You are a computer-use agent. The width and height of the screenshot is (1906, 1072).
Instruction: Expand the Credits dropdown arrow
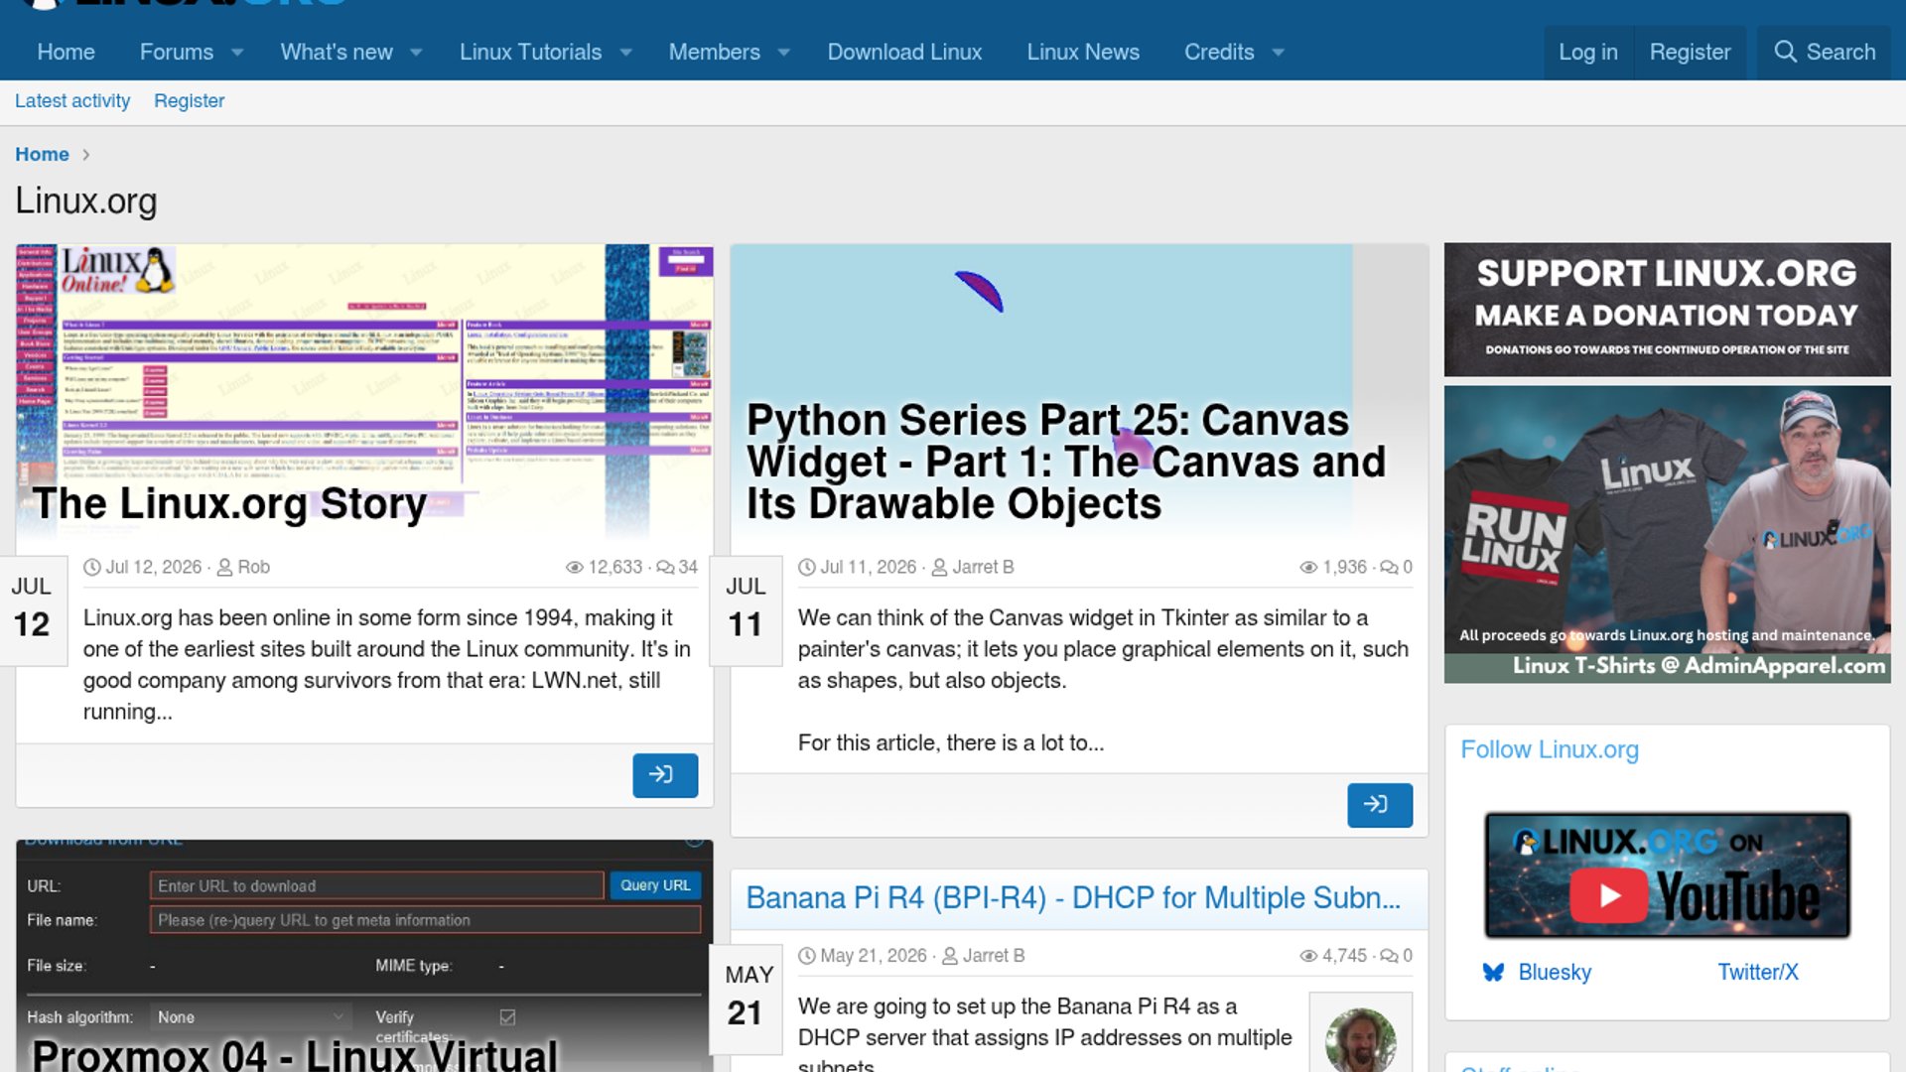[1279, 52]
